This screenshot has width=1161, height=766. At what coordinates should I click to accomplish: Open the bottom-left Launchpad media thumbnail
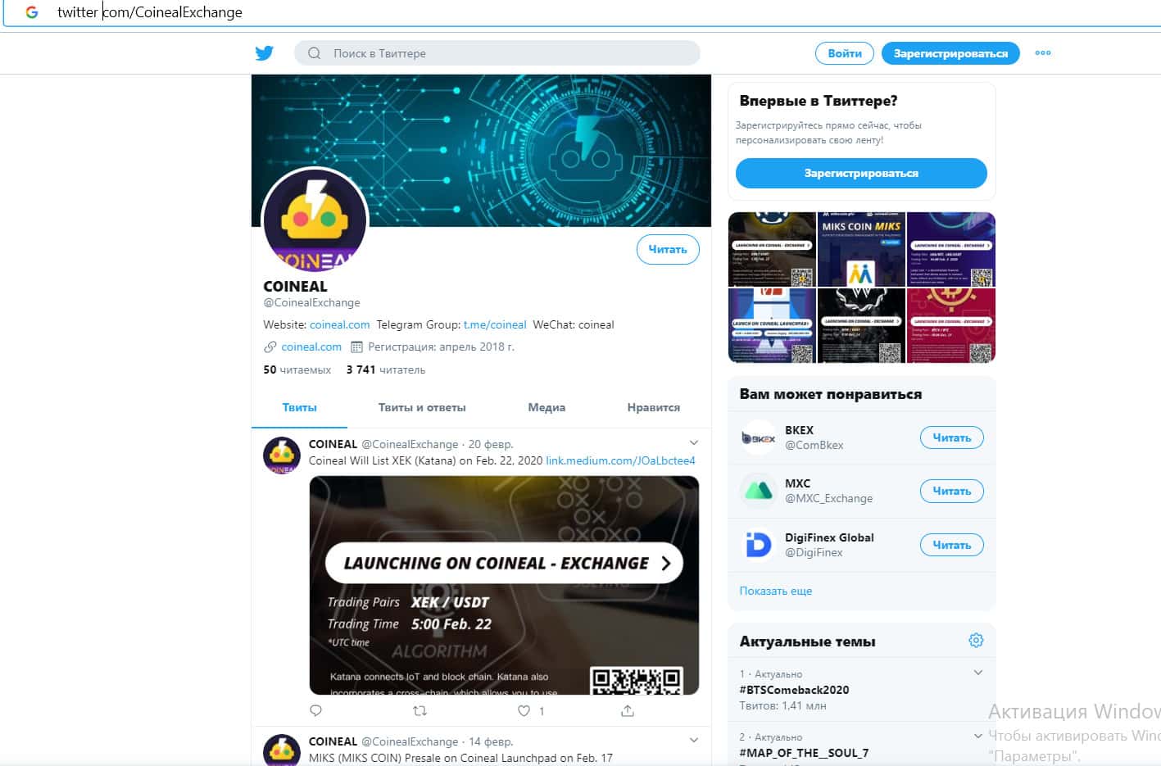[772, 325]
